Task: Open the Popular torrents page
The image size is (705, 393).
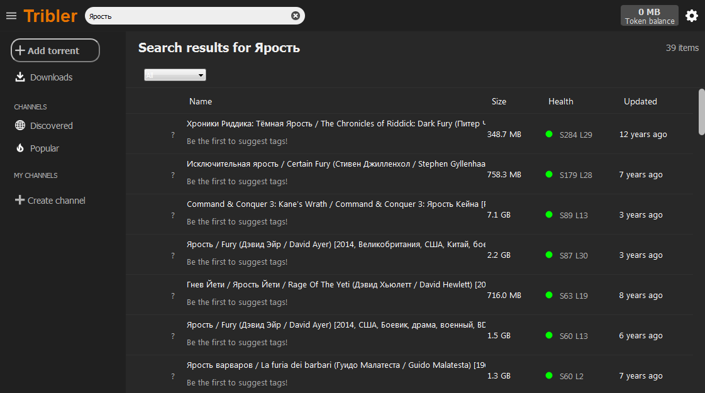Action: coord(45,148)
